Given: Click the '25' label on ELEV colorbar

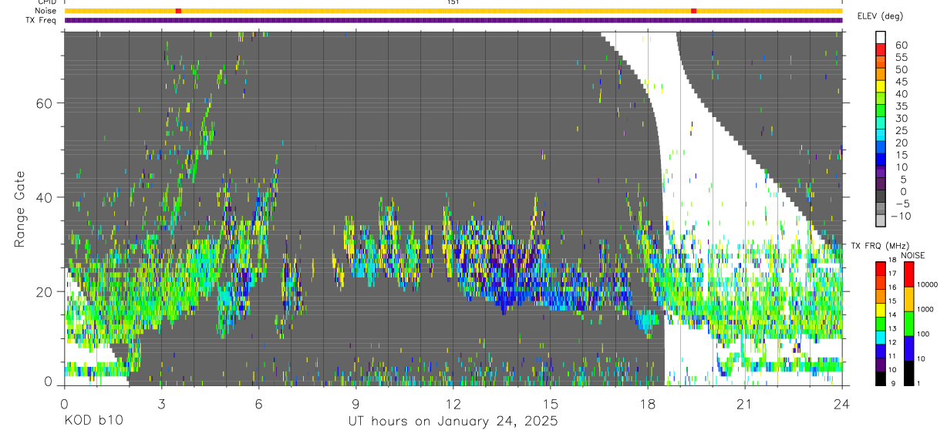Looking at the screenshot, I should [x=901, y=130].
